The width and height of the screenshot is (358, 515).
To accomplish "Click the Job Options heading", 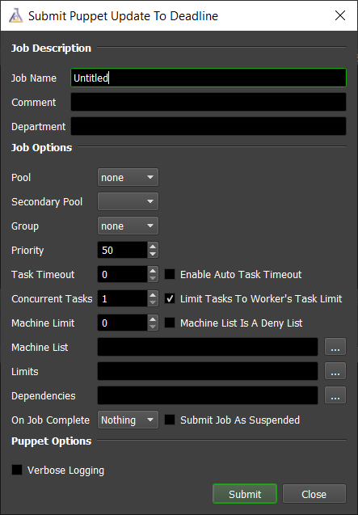I will [x=42, y=148].
